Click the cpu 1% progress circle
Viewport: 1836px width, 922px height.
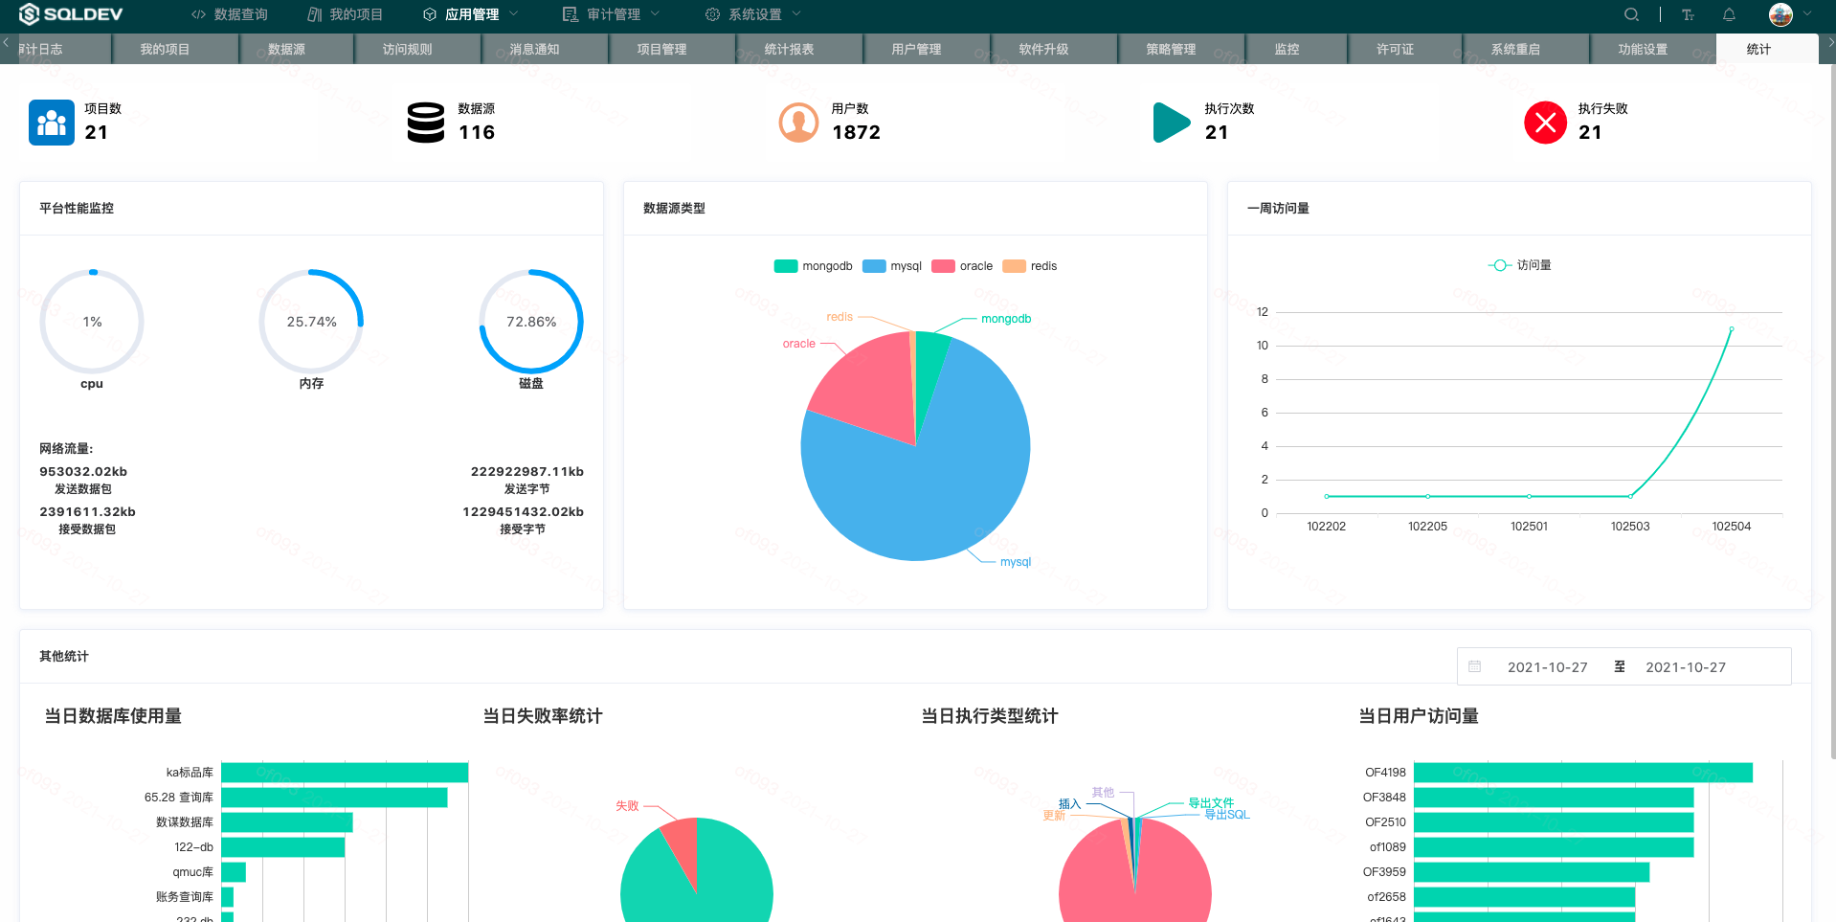pyautogui.click(x=92, y=322)
